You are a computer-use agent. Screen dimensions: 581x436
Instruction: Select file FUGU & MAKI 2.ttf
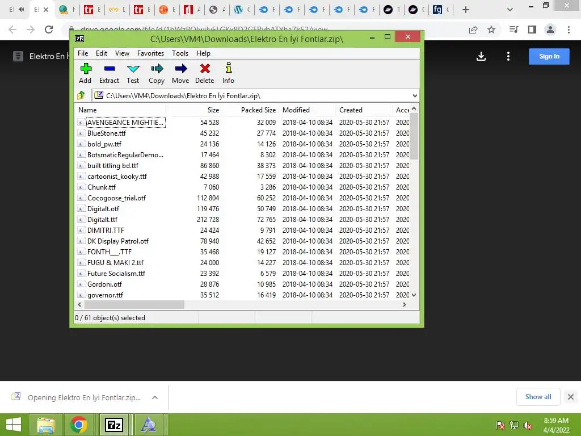[x=115, y=262]
